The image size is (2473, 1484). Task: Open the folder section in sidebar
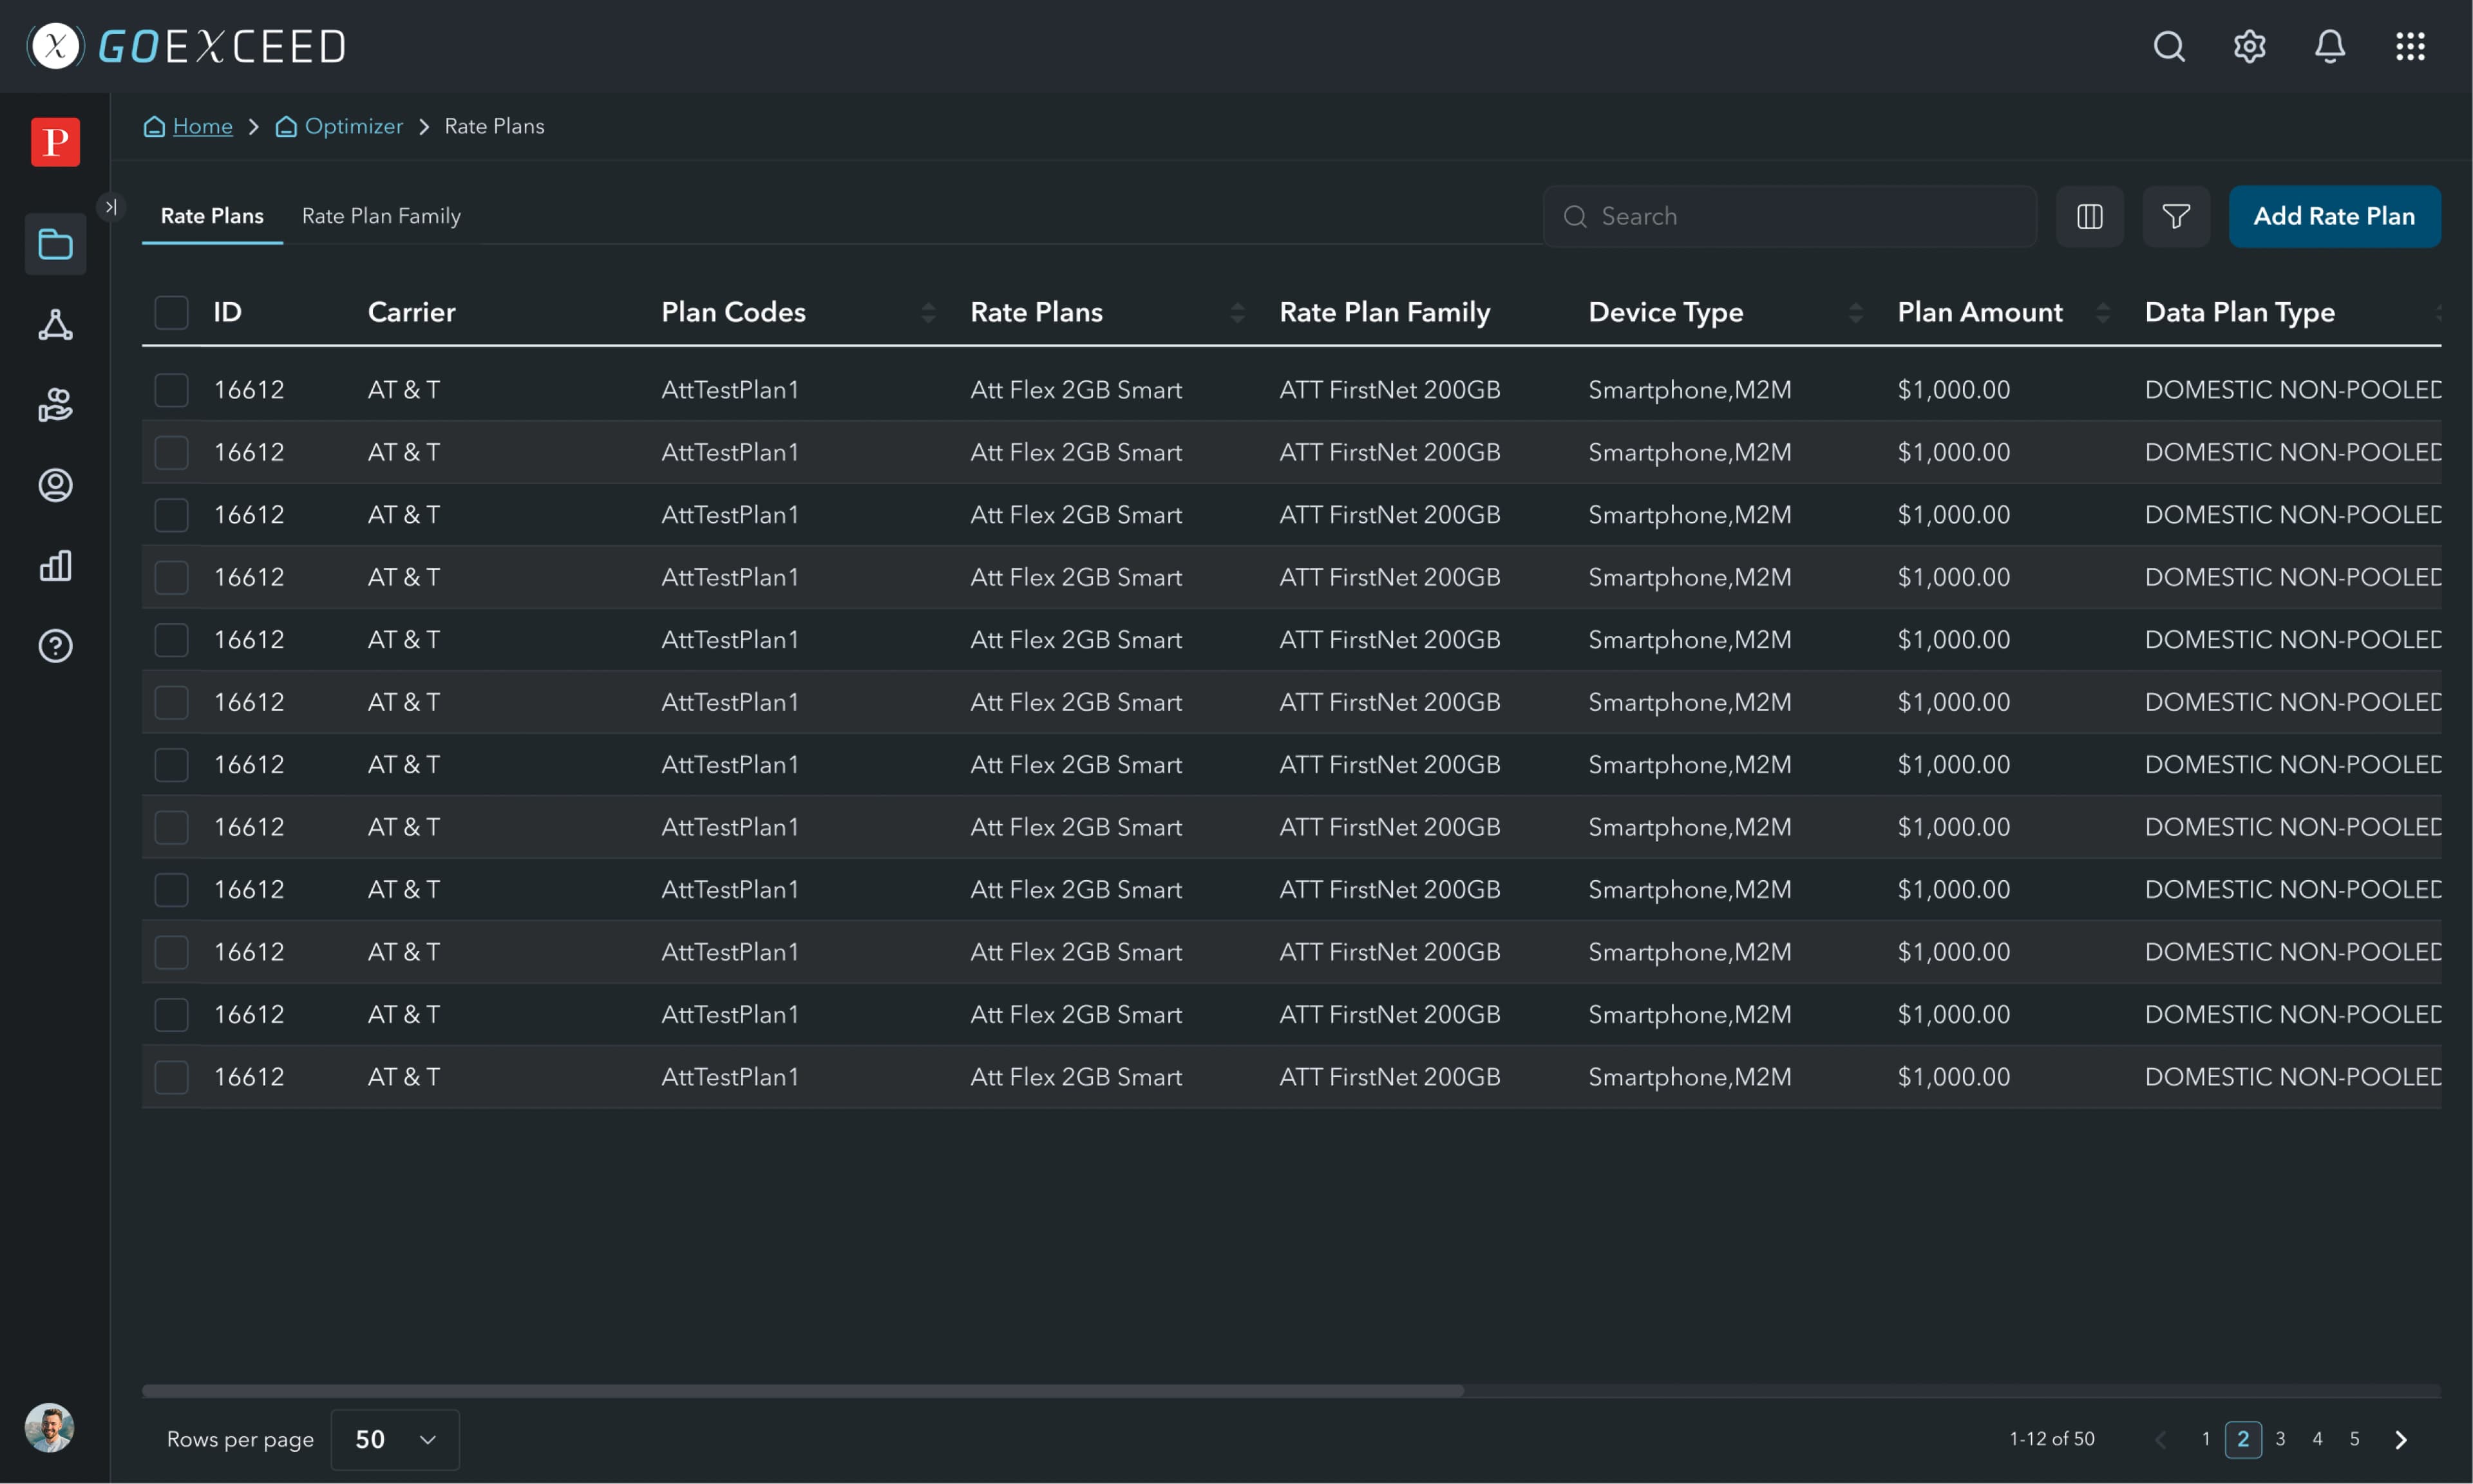[x=55, y=244]
